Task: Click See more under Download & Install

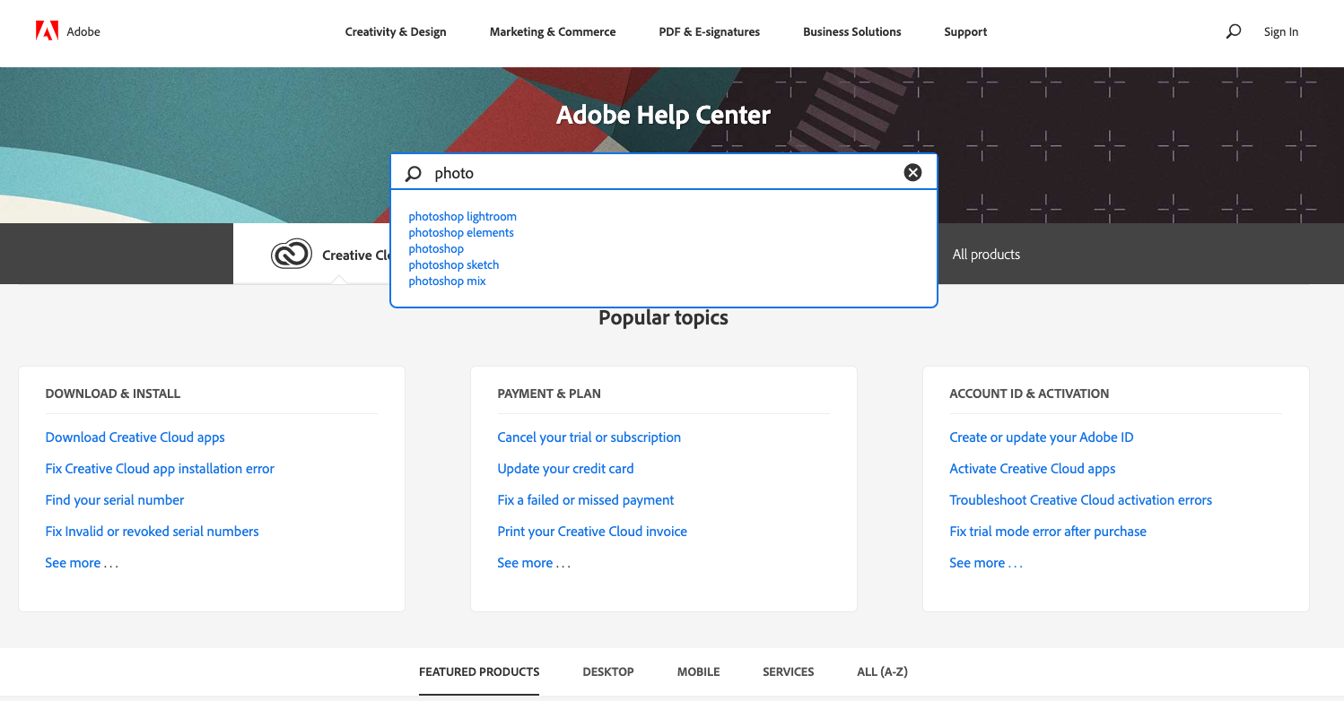Action: [82, 563]
